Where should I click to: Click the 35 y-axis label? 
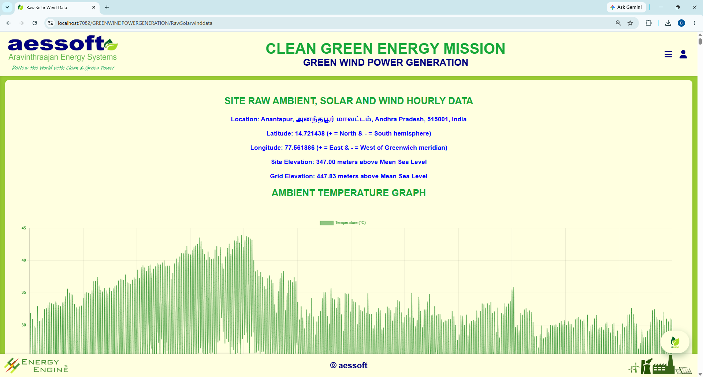pos(24,293)
